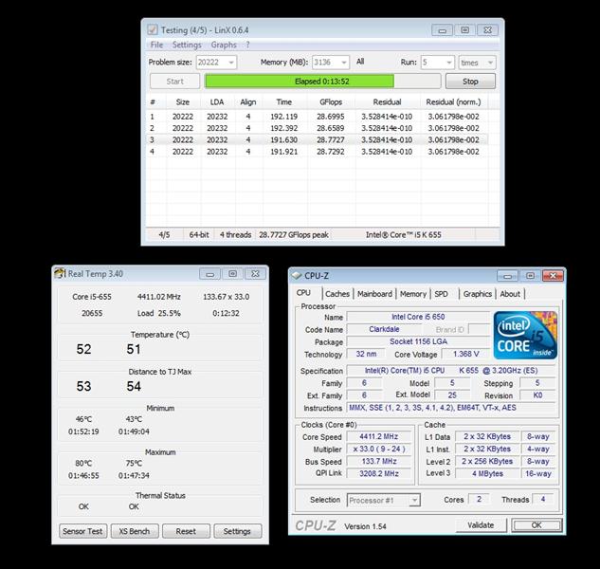This screenshot has width=600, height=569.
Task: Open the LinX help question mark menu
Action: pyautogui.click(x=247, y=45)
